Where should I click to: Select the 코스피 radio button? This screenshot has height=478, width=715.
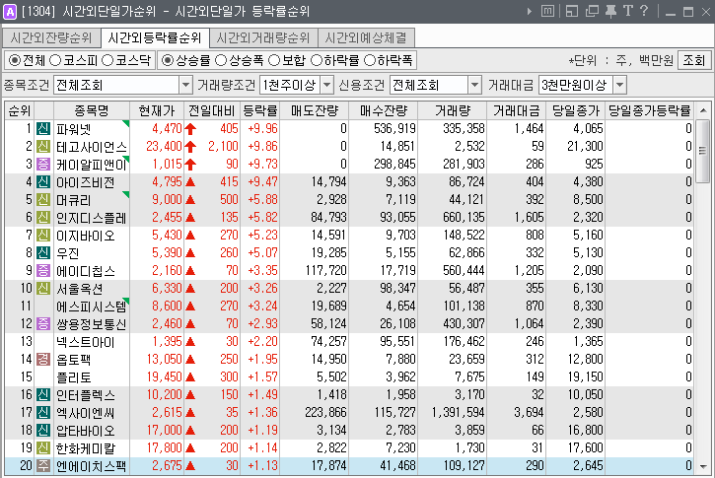[55, 60]
